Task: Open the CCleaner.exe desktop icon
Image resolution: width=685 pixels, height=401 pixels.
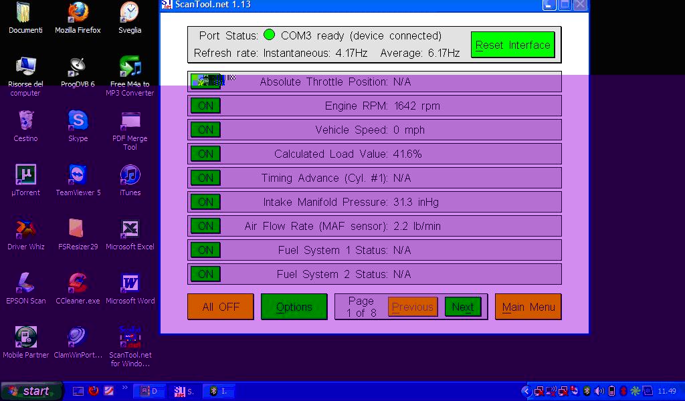Action: tap(78, 289)
